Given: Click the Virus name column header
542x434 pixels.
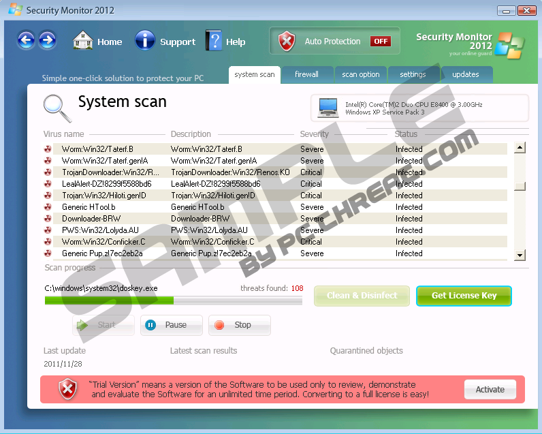Looking at the screenshot, I should 63,134.
